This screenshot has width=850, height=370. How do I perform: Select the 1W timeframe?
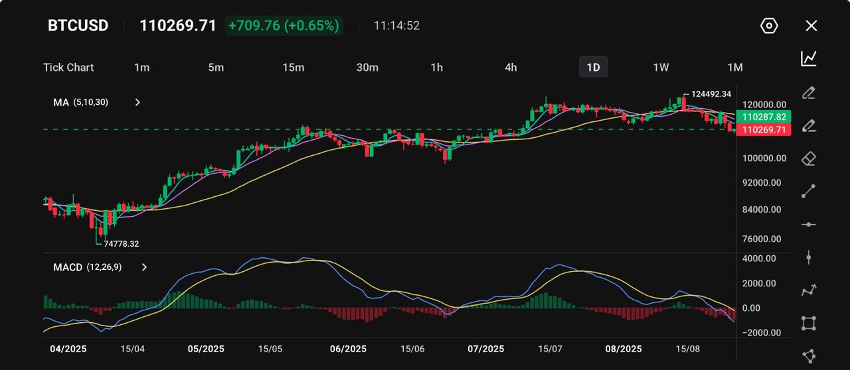pos(660,67)
